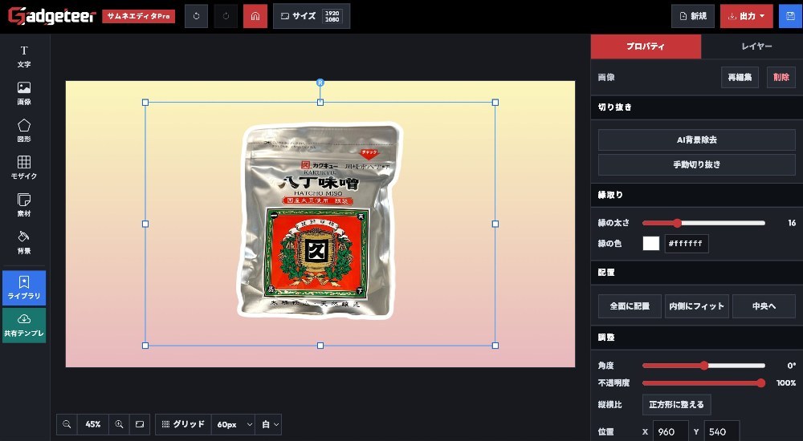The height and width of the screenshot is (441, 803).
Task: Click the bottom-right resize handle of selection
Action: [x=495, y=346]
